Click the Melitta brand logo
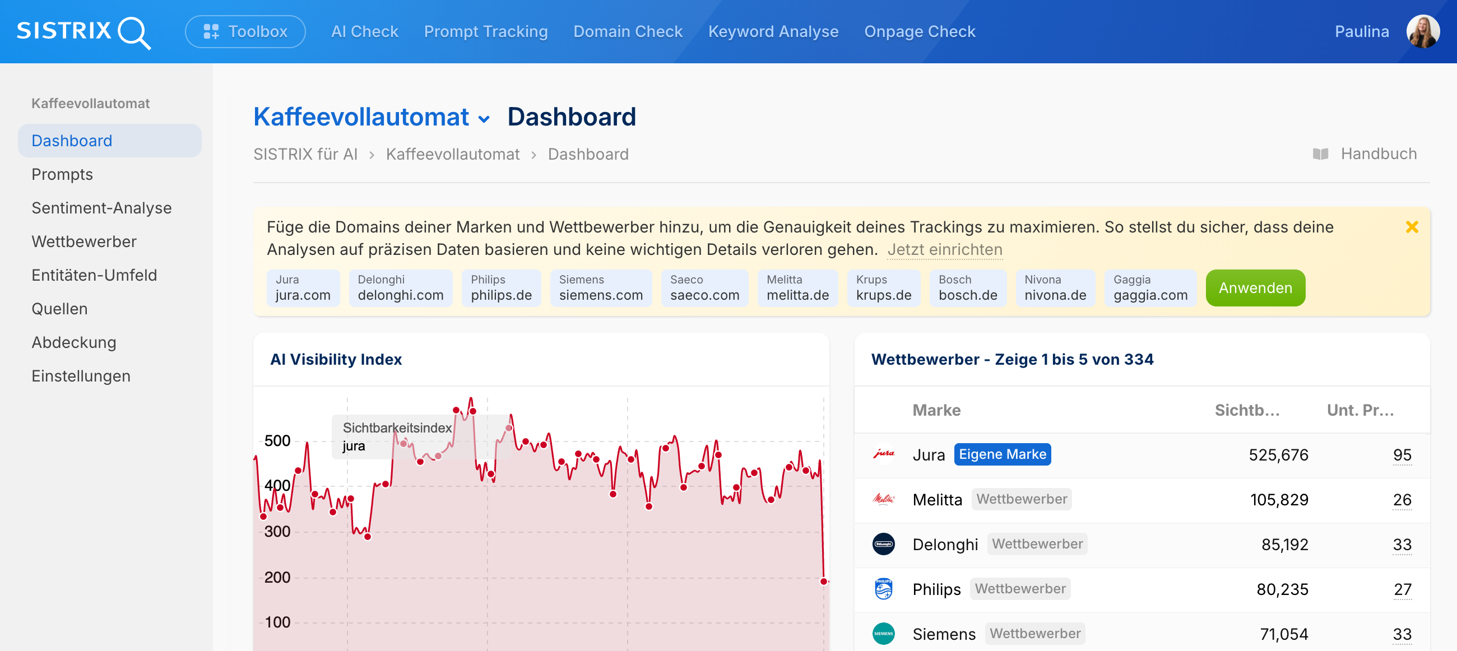This screenshot has height=651, width=1457. click(x=884, y=499)
